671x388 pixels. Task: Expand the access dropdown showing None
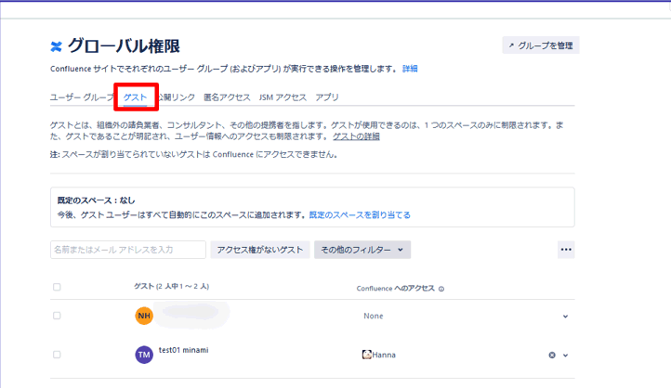[565, 317]
